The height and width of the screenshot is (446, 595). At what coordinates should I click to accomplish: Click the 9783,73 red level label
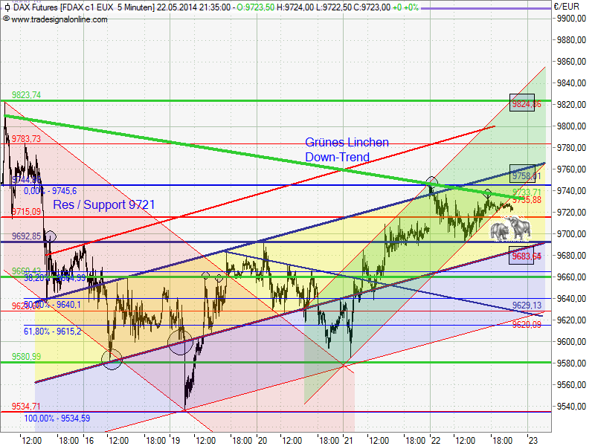coord(26,139)
